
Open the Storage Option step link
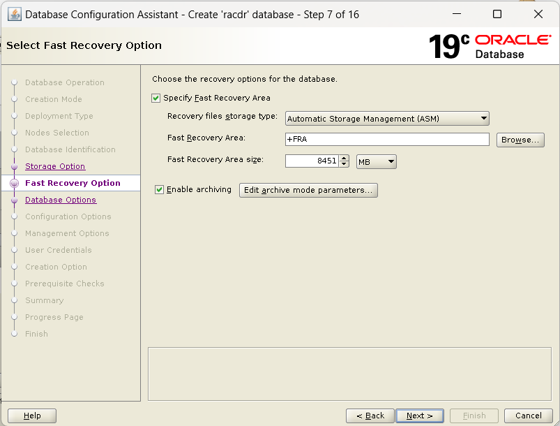[55, 166]
